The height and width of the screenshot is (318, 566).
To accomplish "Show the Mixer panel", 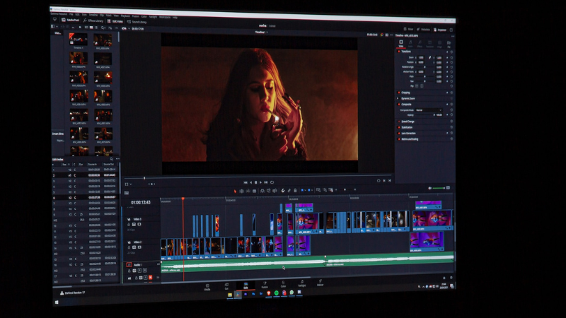I will click(x=408, y=29).
